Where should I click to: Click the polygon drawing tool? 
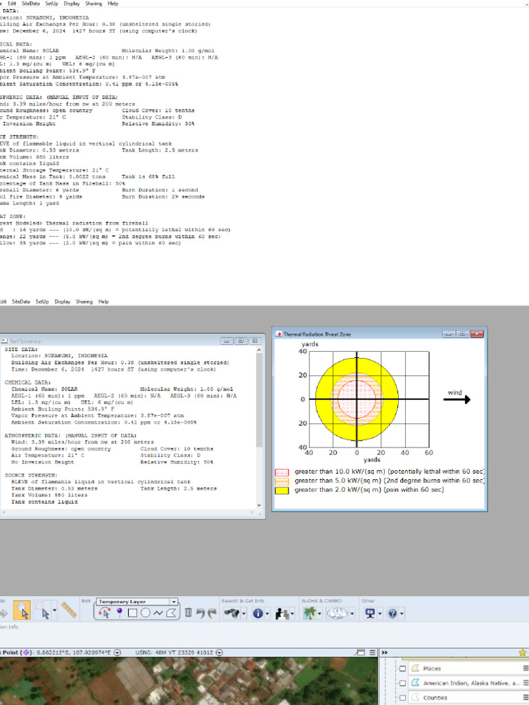coord(171,613)
